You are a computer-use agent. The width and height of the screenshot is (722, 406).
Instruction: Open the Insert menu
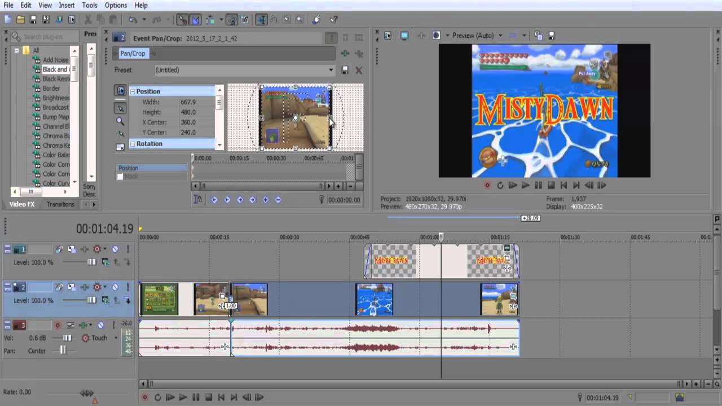pos(67,5)
